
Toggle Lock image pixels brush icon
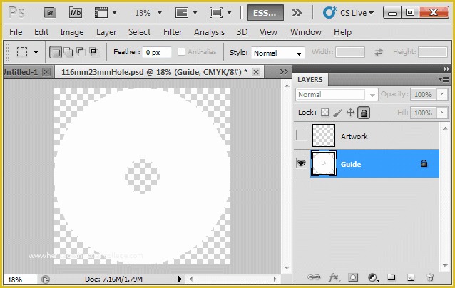pos(337,112)
